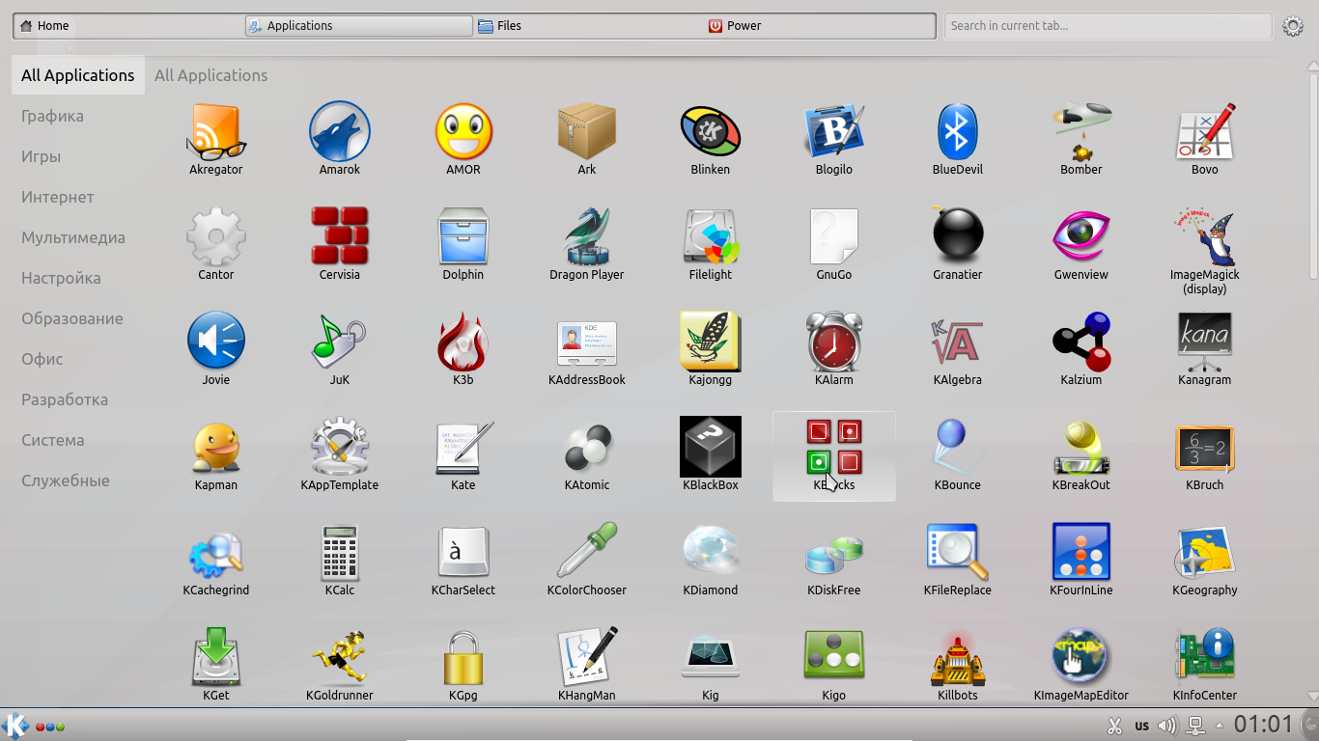Viewport: 1319px width, 741px height.
Task: Launch the KBlocks game
Action: click(x=834, y=455)
